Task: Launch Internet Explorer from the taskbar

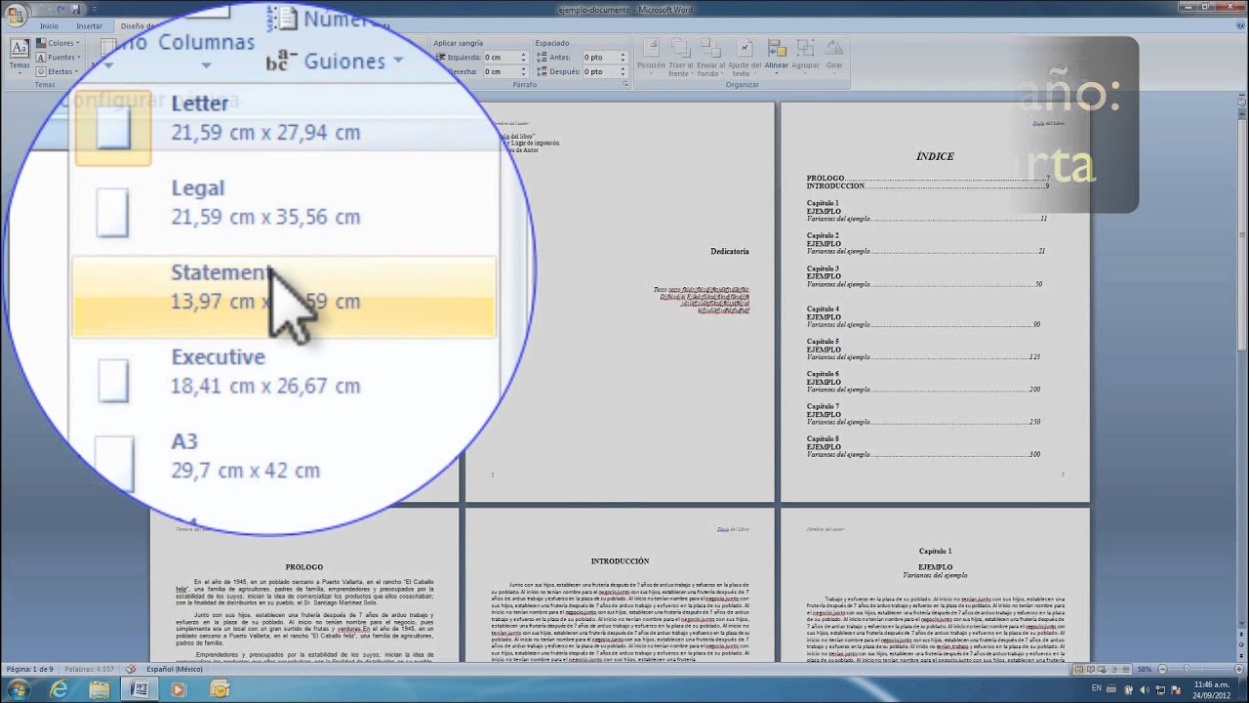Action: click(x=60, y=689)
